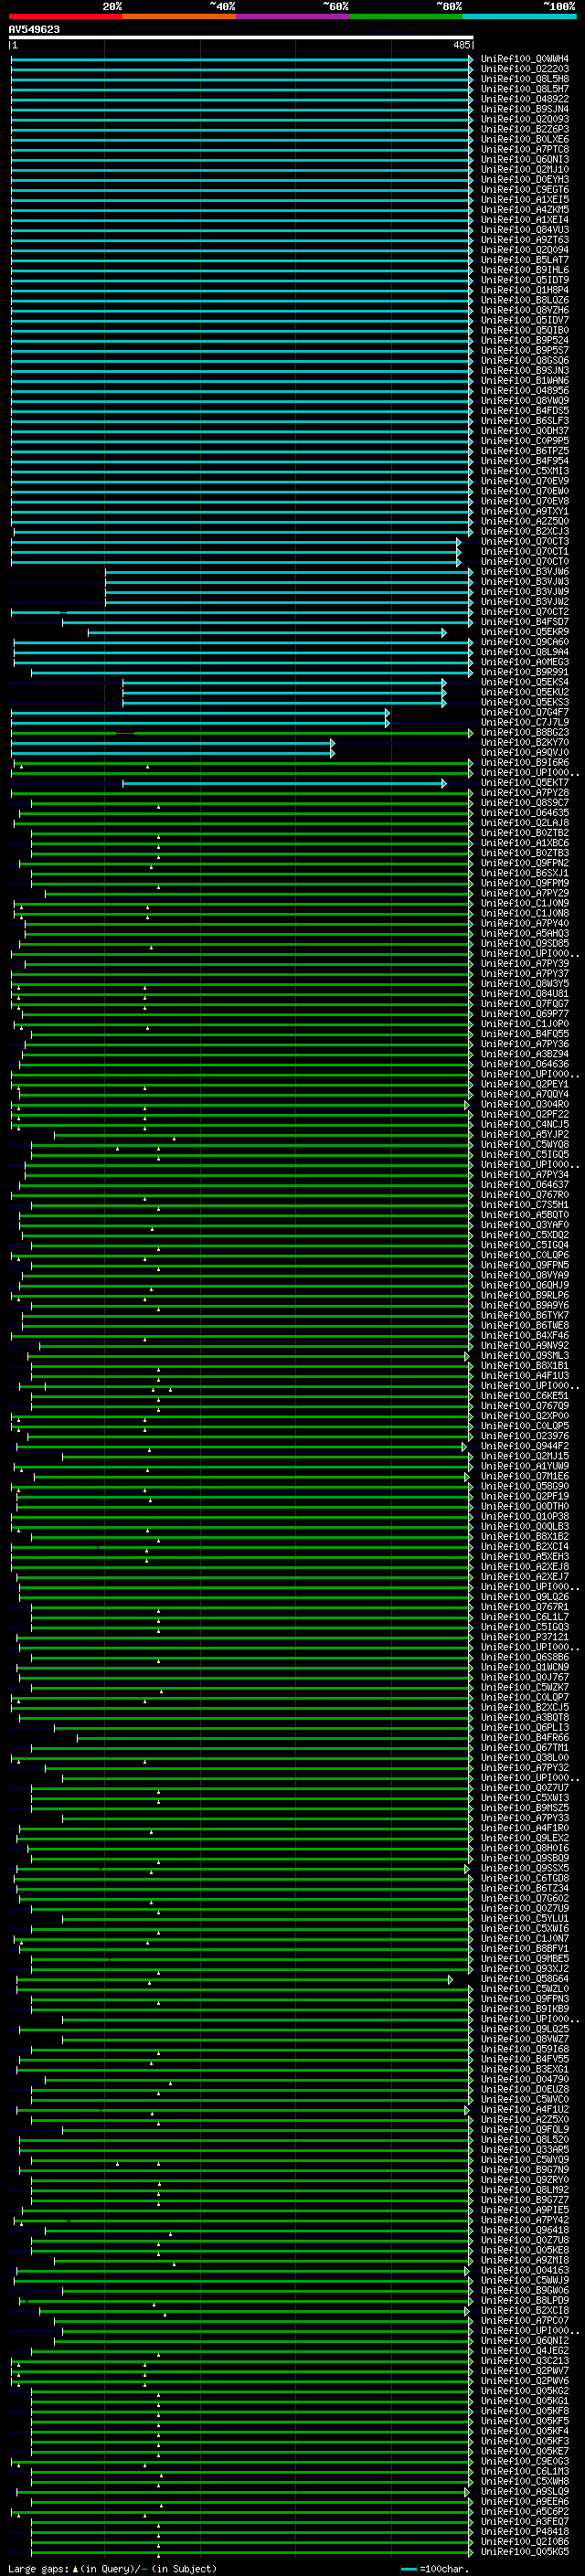Click the label UniRef100_B3VJW9

pos(525,592)
